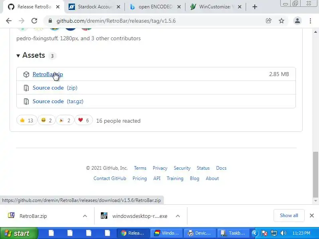Bookmark this page with the star
Image resolution: width=319 pixels, height=239 pixels.
[282, 21]
